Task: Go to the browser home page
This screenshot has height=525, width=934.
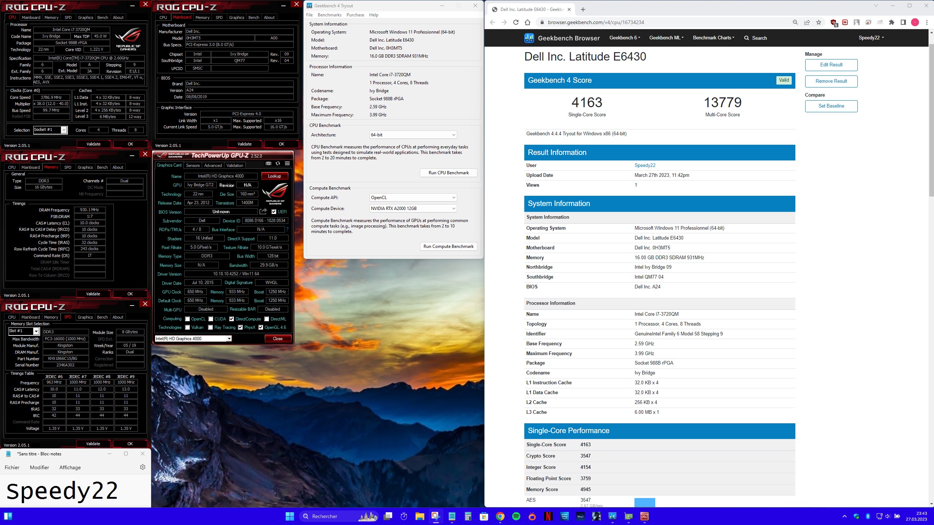Action: [528, 22]
